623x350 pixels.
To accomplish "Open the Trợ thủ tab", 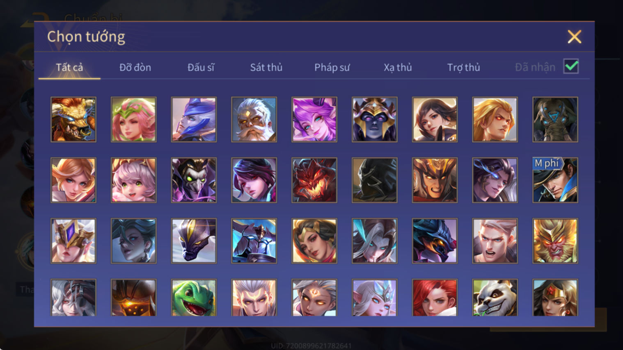I will click(x=463, y=67).
